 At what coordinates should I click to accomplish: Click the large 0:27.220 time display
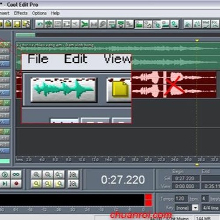point(123,180)
